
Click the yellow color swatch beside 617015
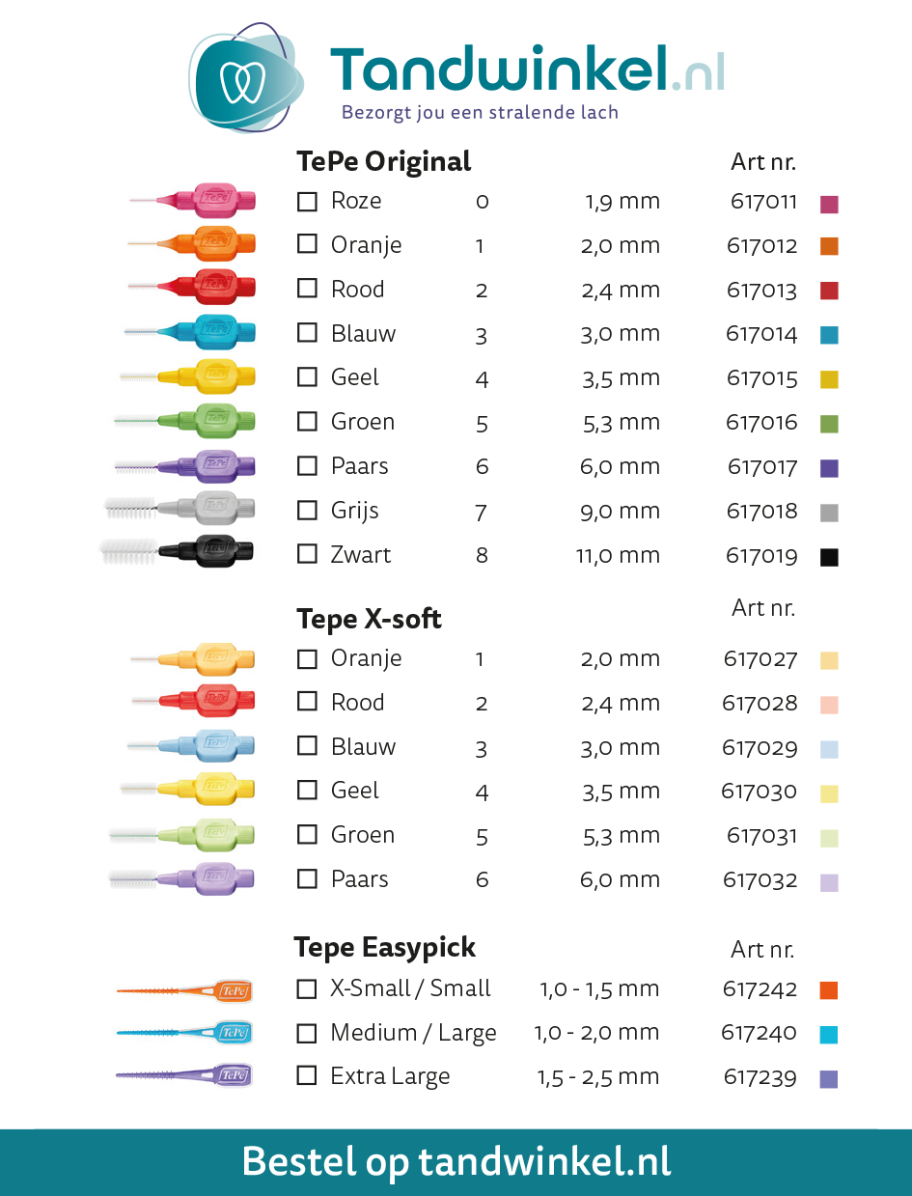pyautogui.click(x=828, y=380)
